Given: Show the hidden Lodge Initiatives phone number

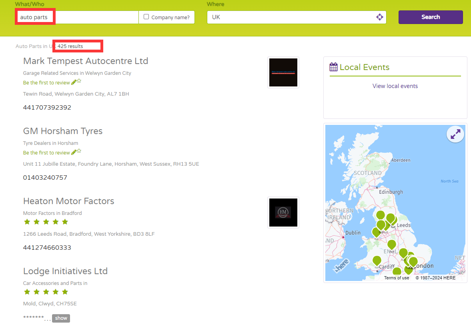Looking at the screenshot, I should point(61,318).
